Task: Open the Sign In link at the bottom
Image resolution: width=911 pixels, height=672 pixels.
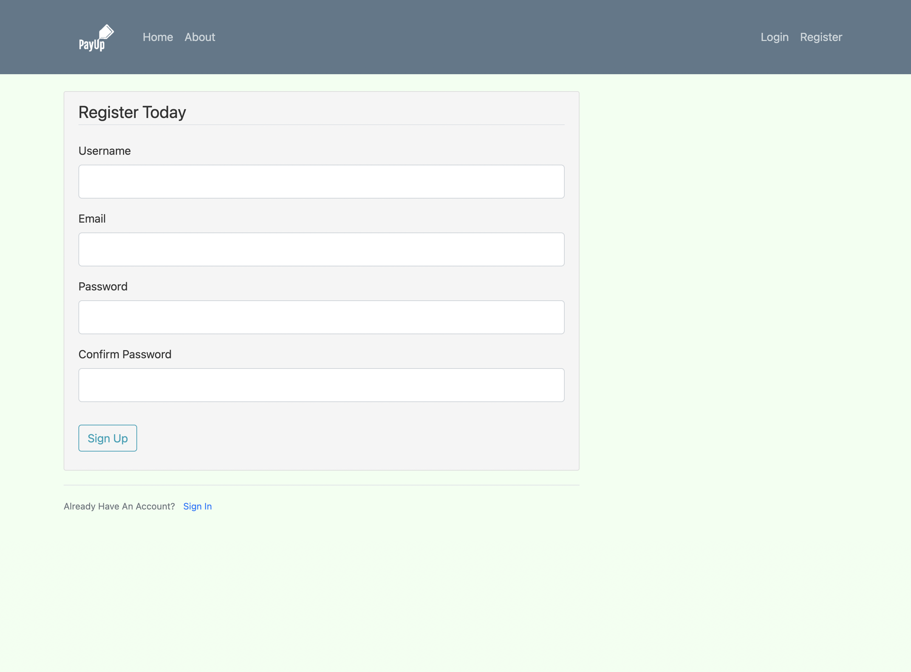Action: click(197, 506)
